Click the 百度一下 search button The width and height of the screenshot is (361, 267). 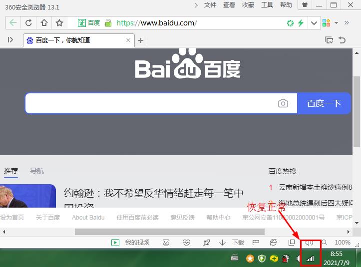point(324,103)
